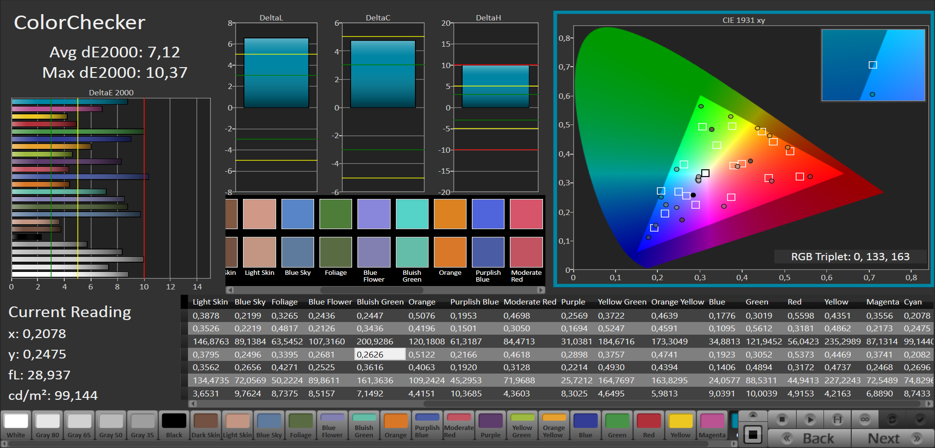Select the Green patch in the bottom strip
Viewport: 935px width, 448px height.
[617, 425]
